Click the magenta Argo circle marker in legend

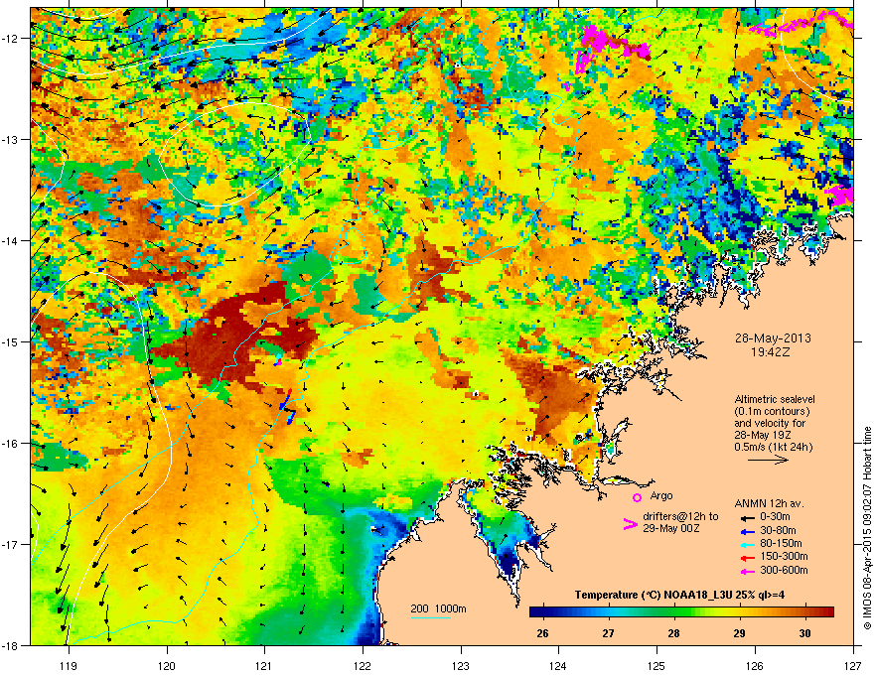[x=637, y=497]
